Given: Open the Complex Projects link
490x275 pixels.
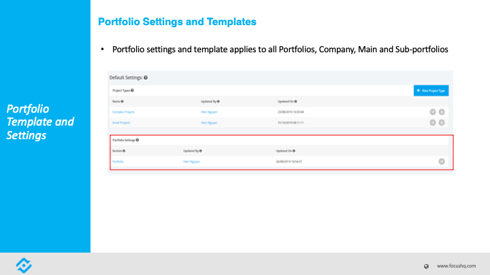Looking at the screenshot, I should 123,112.
